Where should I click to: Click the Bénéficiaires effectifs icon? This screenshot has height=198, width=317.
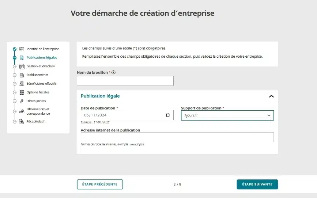tap(22, 84)
